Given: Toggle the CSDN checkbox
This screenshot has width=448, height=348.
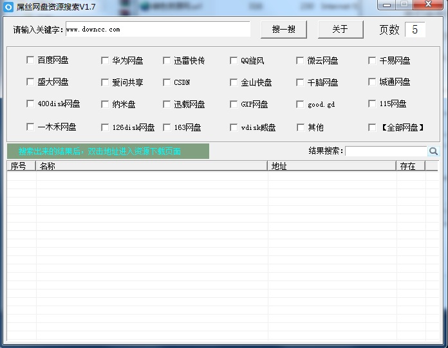Looking at the screenshot, I should (x=167, y=82).
